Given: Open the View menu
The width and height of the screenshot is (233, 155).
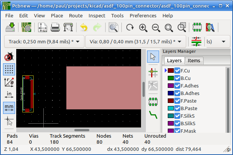Looking at the screenshot, I should [x=39, y=15].
